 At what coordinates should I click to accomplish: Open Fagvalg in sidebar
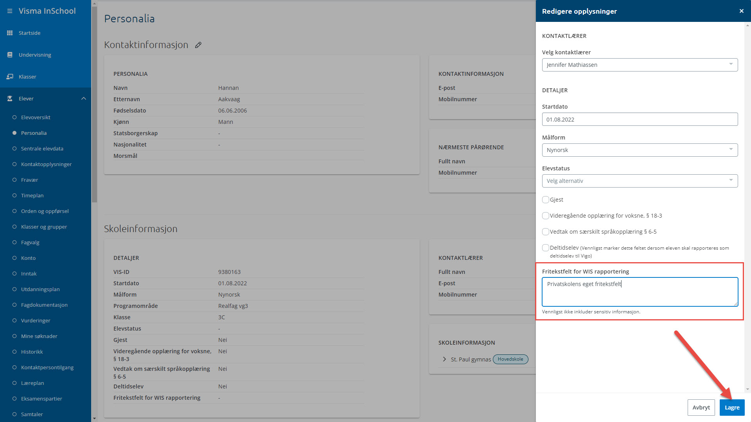tap(30, 242)
